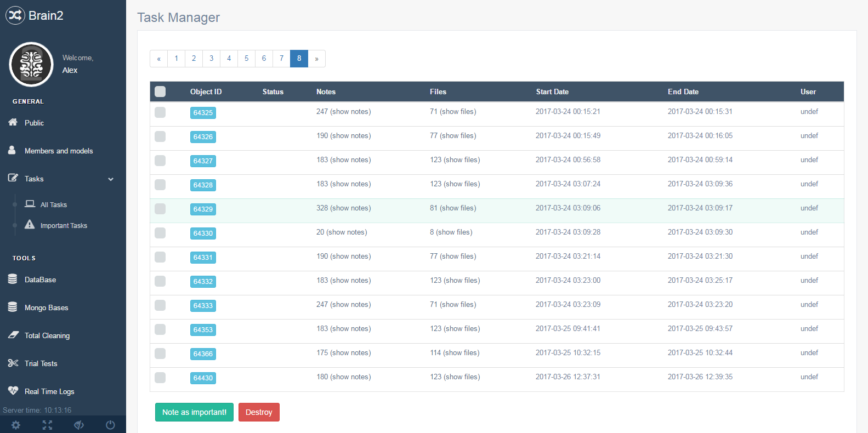Open page 2 in pagination
This screenshot has height=433, width=868.
(194, 59)
